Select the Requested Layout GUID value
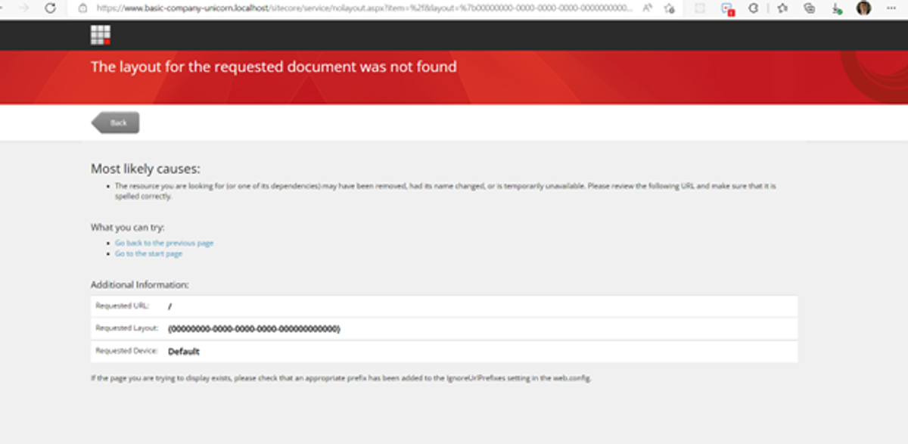This screenshot has height=444, width=908. point(253,329)
